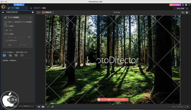The height and width of the screenshot is (110, 191).
Task: Open the folder import dropdown
Action: (x=39, y=12)
